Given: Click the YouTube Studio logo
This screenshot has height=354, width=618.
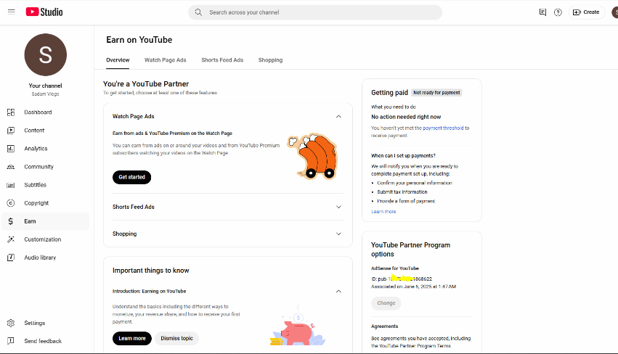Looking at the screenshot, I should [x=44, y=12].
